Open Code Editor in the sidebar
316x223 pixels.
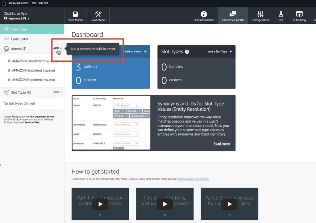click(32, 39)
